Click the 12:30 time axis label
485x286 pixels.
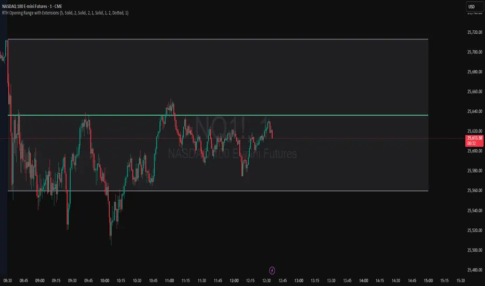tap(267, 280)
